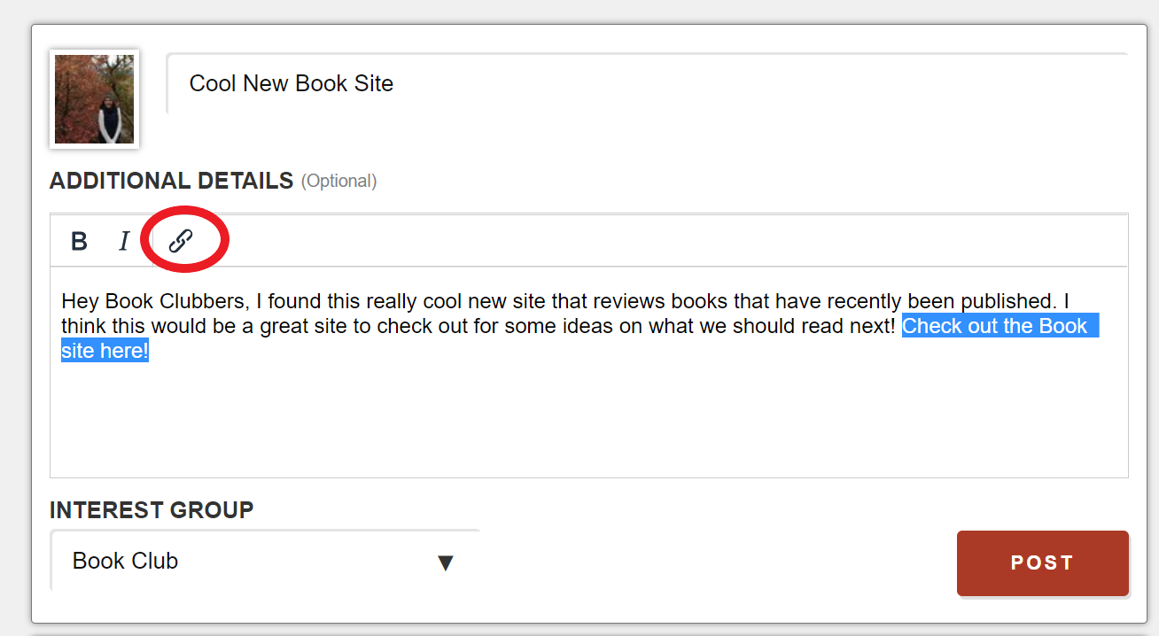Expand the dropdown using the black triangle arrow

[x=446, y=562]
